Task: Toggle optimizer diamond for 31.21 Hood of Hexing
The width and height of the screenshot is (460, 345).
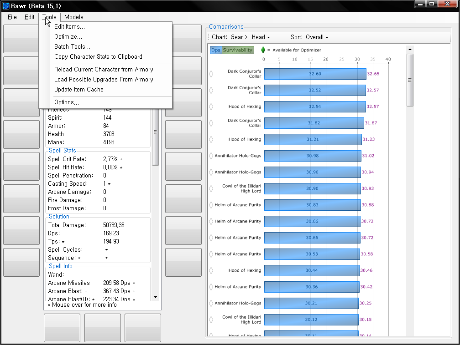Action: click(x=211, y=139)
